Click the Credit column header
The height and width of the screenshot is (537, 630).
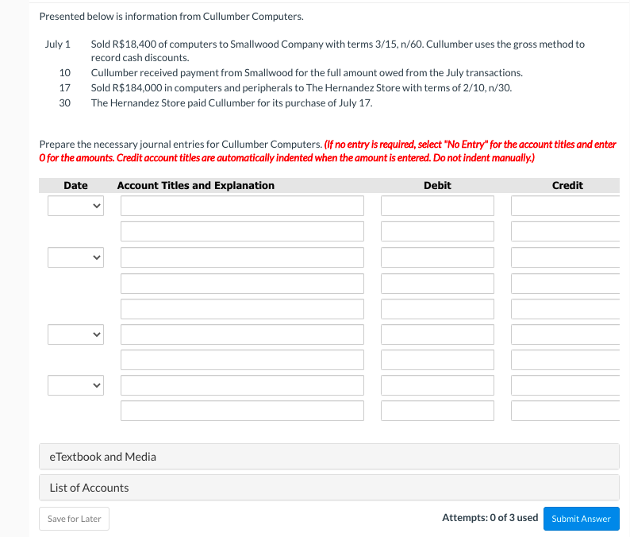click(x=567, y=185)
